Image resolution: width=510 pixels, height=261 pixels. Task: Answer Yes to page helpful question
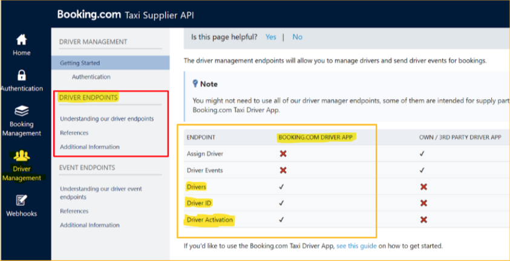270,37
